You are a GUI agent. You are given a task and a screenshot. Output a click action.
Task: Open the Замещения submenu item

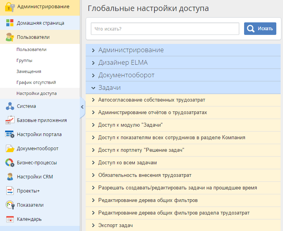29,72
